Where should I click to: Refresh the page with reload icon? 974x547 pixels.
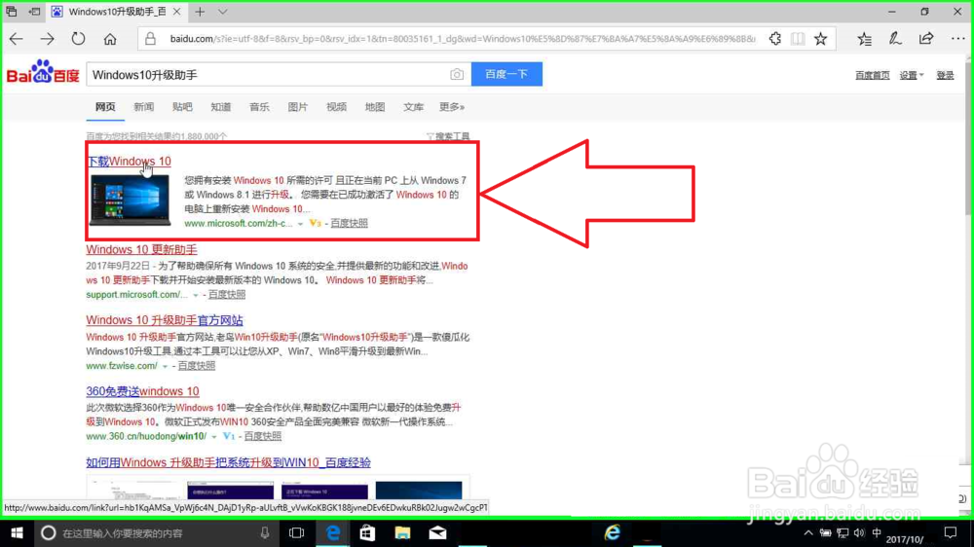(78, 39)
